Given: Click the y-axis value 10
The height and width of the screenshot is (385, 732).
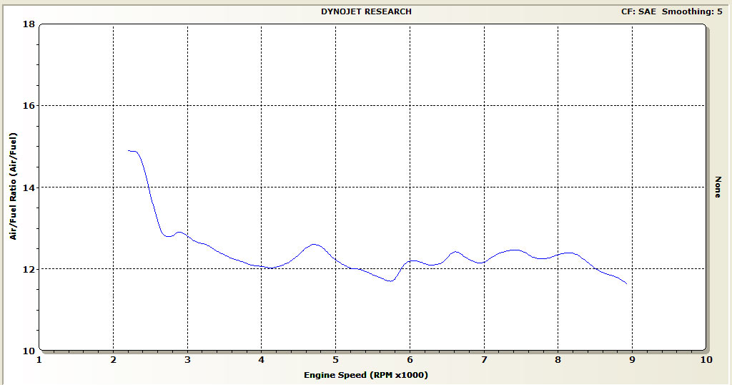Looking at the screenshot, I should [29, 351].
